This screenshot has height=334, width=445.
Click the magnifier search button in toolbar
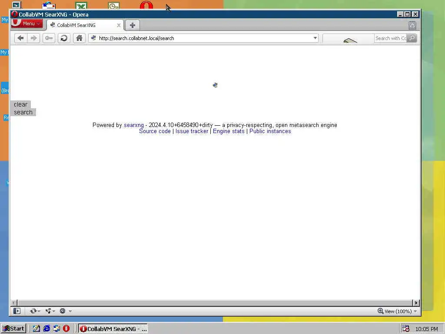(412, 38)
